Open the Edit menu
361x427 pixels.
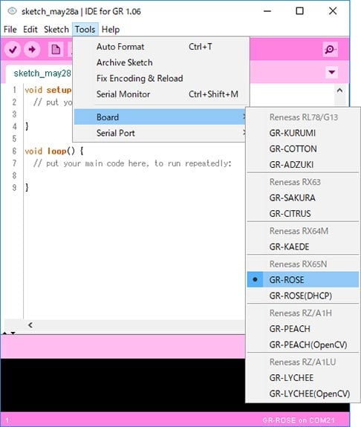[30, 30]
